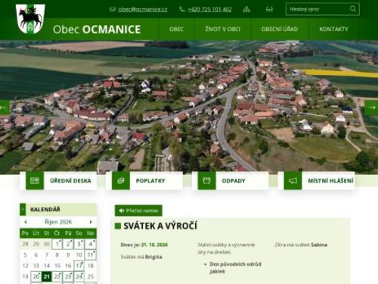This screenshot has width=378, height=284.
Task: Open the Obec menu
Action: [176, 29]
